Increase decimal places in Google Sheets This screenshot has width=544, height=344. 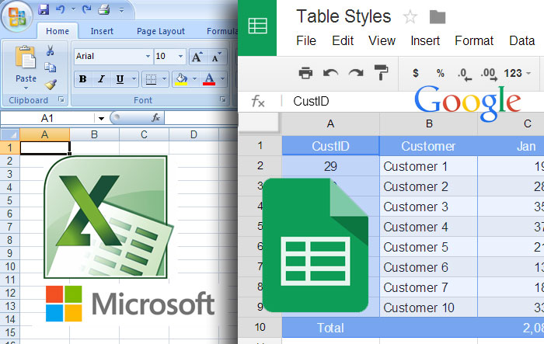(489, 75)
